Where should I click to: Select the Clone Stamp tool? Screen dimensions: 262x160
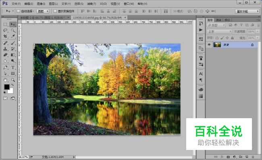coord(5,49)
